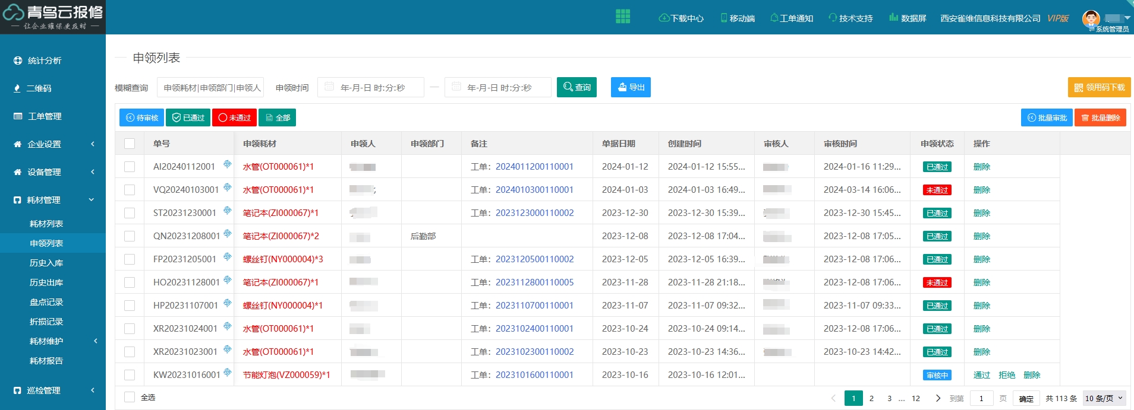Collapse the 耗材管理 sidebar menu
Screen dimensions: 1134x410
pos(53,200)
